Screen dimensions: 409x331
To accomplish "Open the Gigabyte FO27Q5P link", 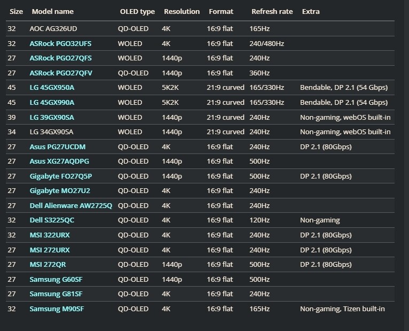I will (61, 176).
